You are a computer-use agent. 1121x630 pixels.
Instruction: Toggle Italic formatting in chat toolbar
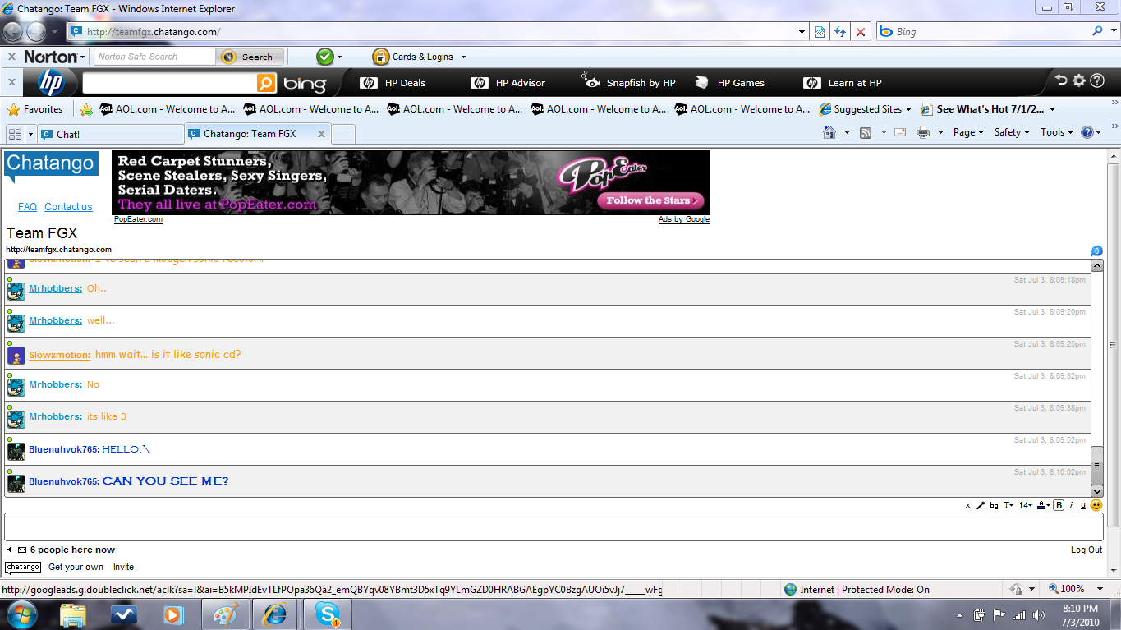[1072, 506]
